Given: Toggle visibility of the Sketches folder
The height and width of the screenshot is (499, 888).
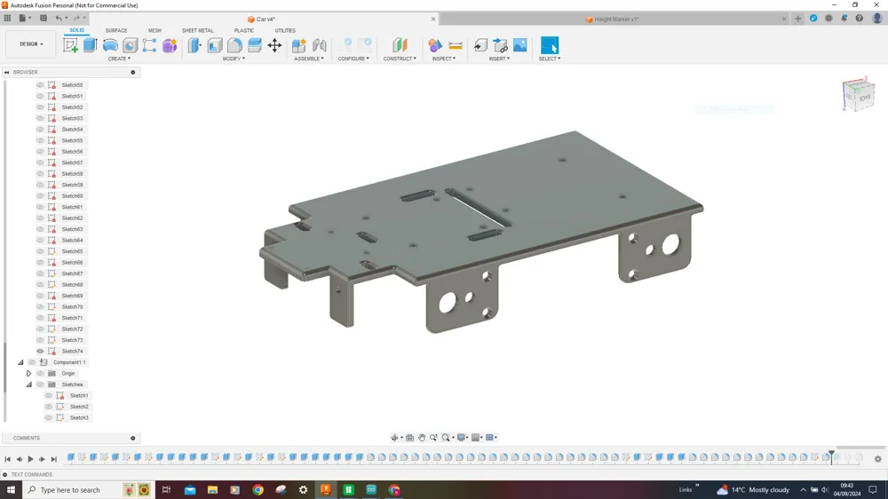Looking at the screenshot, I should [40, 384].
